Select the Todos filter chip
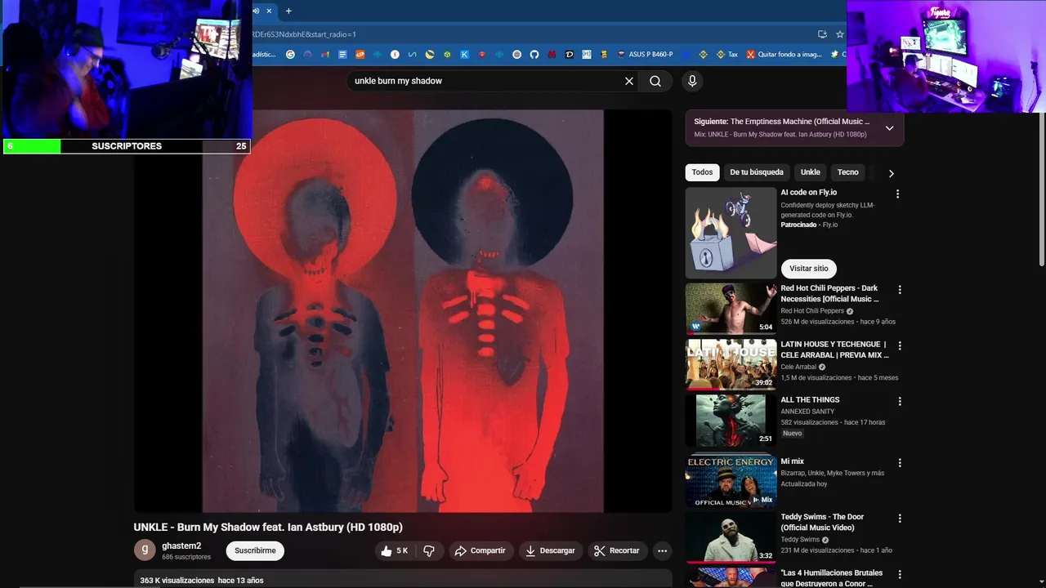 coord(702,172)
